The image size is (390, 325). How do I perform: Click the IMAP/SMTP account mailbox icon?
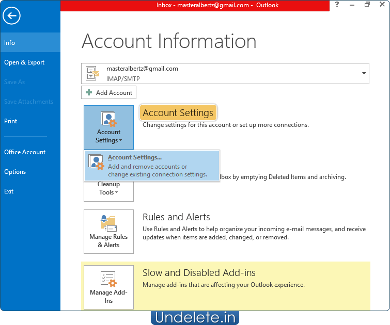coord(92,73)
